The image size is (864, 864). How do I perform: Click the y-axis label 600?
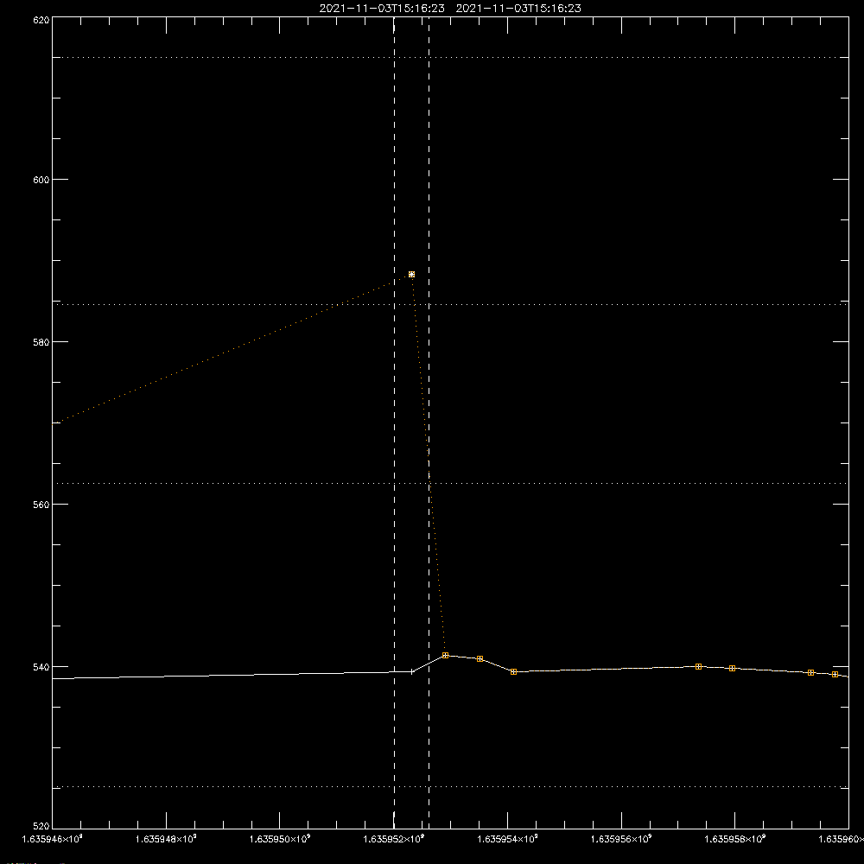coord(41,181)
